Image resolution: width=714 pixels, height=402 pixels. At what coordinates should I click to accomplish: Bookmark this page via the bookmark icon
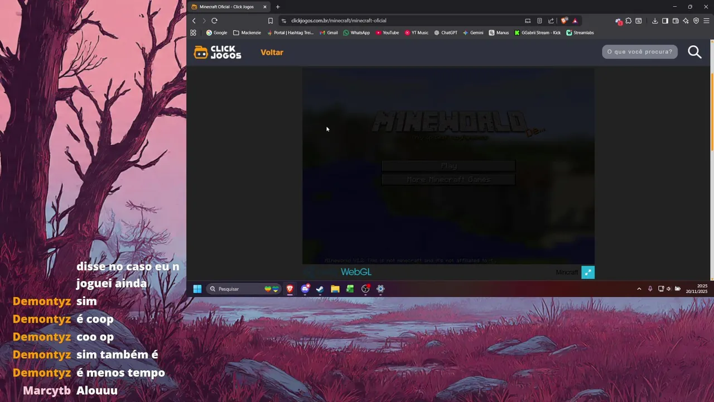pos(271,21)
